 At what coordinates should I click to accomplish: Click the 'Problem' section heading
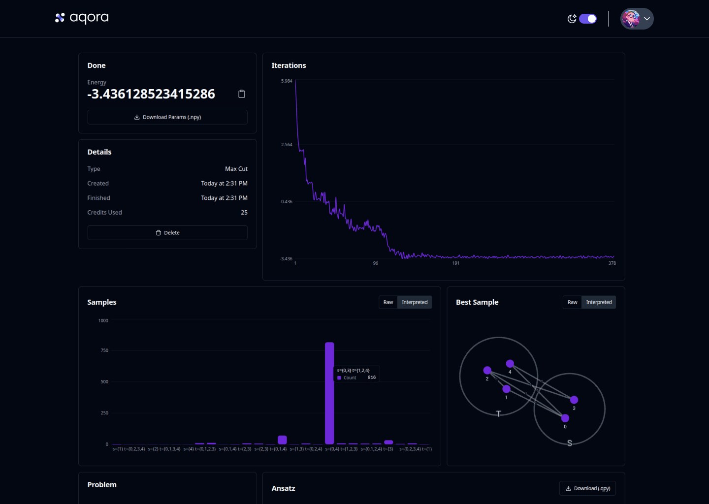click(x=102, y=485)
